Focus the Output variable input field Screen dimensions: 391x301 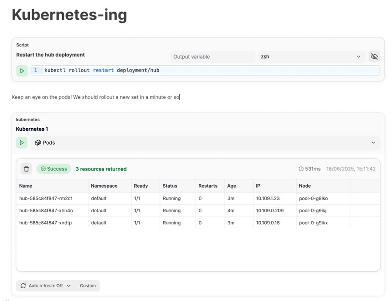click(213, 57)
